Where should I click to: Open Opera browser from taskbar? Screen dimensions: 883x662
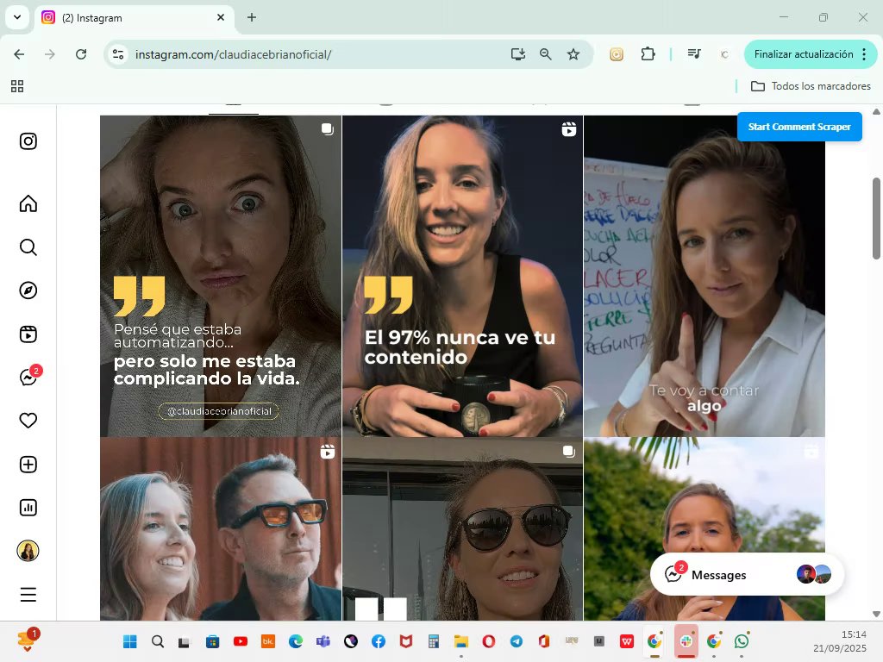pos(489,641)
